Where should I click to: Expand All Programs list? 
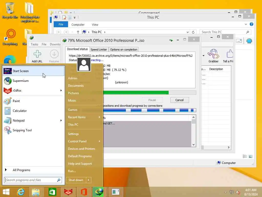34,170
